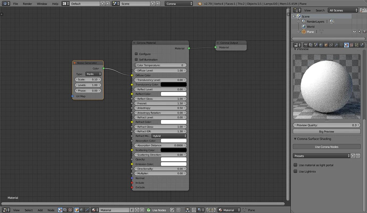Open the mesh Data properties tab

coord(341,45)
